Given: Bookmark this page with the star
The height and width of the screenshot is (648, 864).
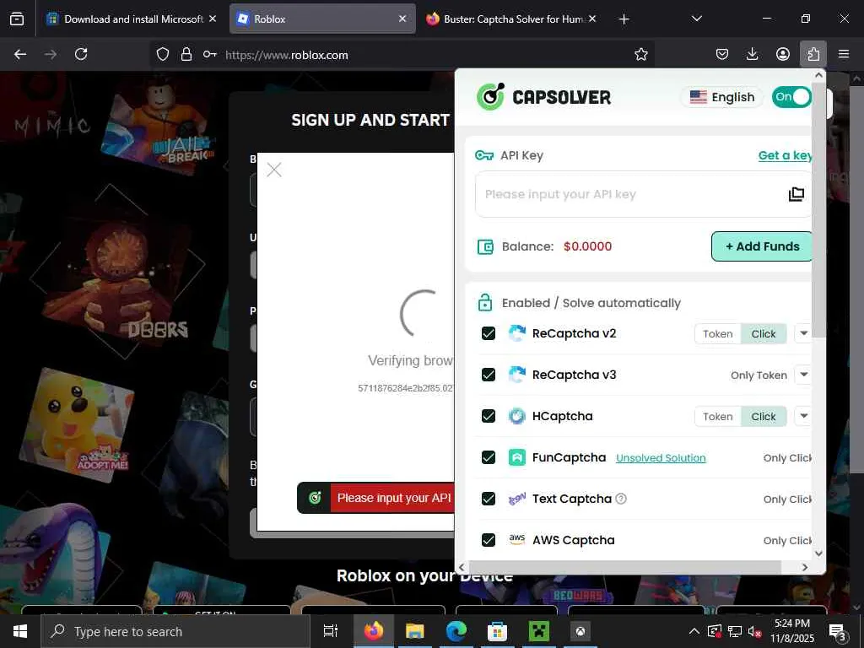Looking at the screenshot, I should click(641, 54).
